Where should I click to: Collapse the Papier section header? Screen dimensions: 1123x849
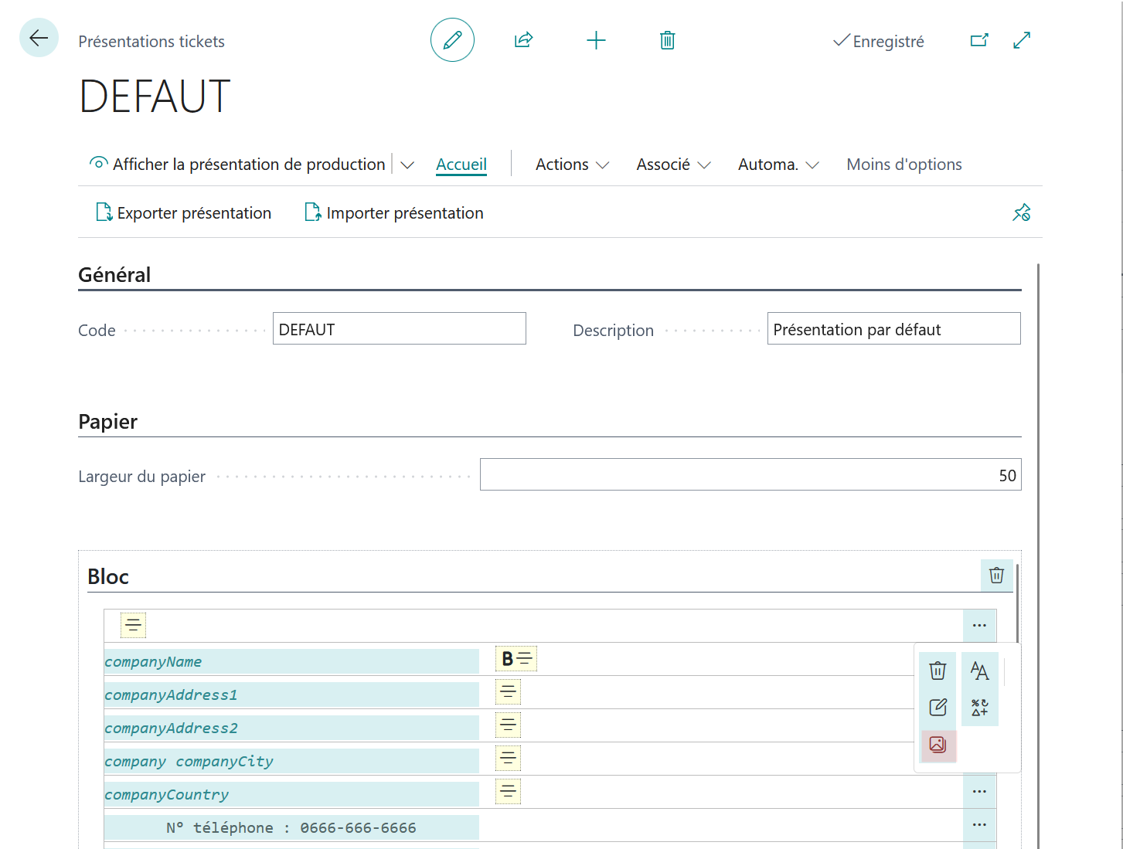point(108,422)
